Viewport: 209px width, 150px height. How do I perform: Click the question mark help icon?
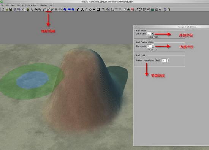(x=169, y=9)
